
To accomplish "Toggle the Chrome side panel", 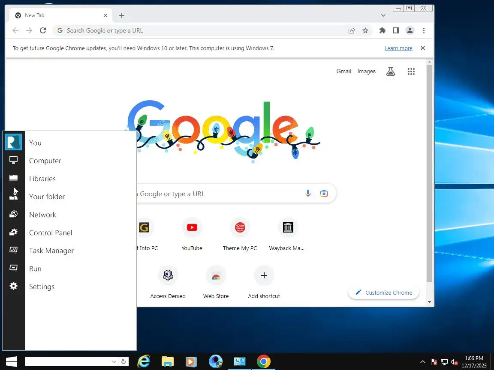I will pyautogui.click(x=396, y=30).
